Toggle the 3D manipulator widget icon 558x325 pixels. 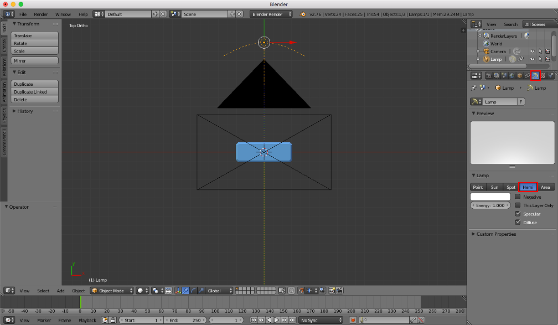click(178, 291)
